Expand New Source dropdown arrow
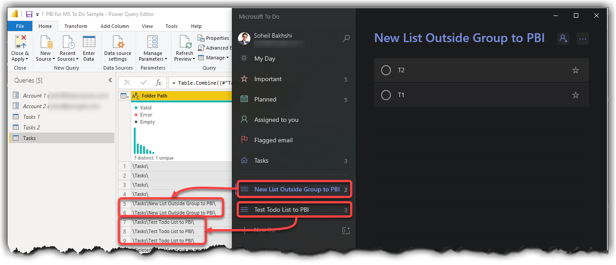 coord(54,59)
